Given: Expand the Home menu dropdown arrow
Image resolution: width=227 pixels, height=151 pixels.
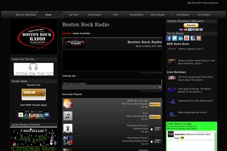Looking at the screenshot, I should pyautogui.click(x=61, y=15).
